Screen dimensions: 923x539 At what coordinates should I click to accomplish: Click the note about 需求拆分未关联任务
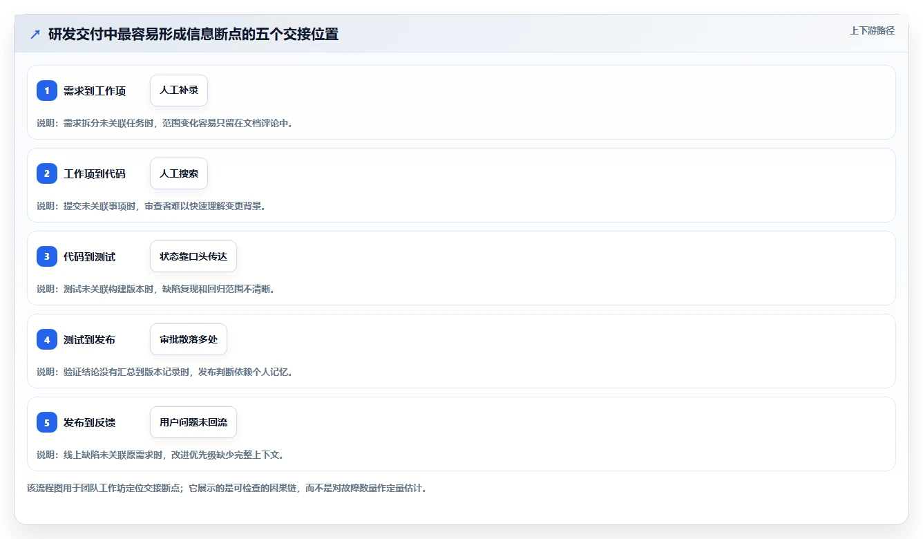165,123
